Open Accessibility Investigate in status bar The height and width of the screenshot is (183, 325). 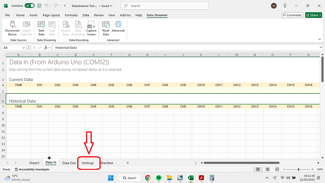tap(32, 169)
